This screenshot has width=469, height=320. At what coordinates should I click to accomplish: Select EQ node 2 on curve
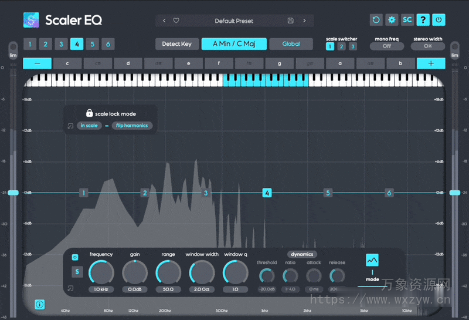(x=145, y=193)
